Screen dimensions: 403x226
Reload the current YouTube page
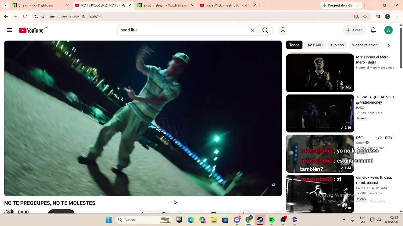[25, 17]
